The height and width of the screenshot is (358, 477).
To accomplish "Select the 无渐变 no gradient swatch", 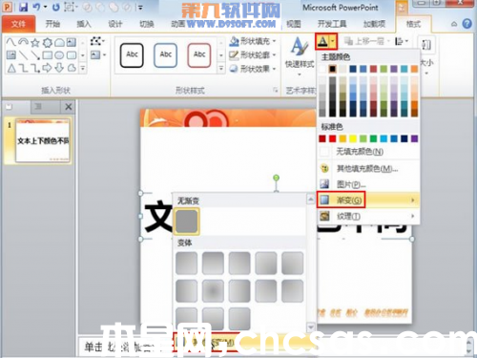I will (187, 221).
